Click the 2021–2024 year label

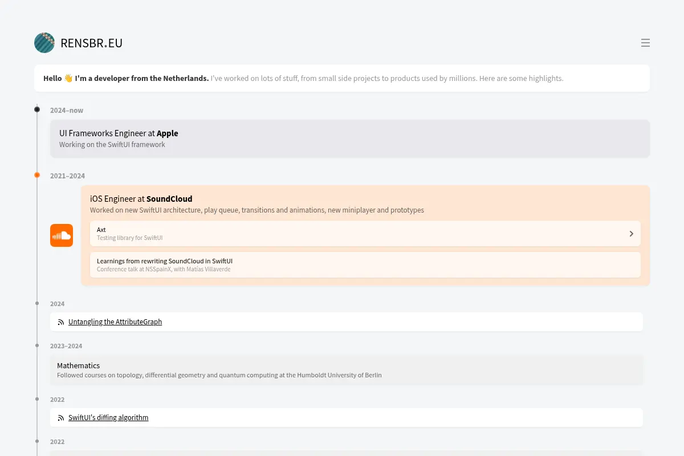[67, 176]
